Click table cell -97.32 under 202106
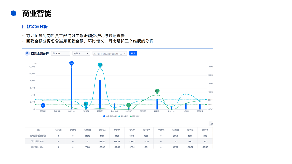 coord(132,147)
